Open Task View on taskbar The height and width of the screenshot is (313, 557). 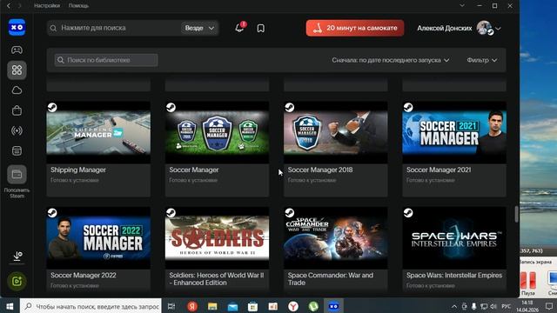[171, 306]
